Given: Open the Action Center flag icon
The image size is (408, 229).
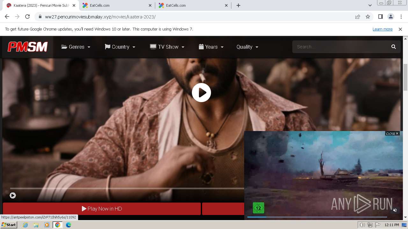Looking at the screenshot, I should coord(378,225).
